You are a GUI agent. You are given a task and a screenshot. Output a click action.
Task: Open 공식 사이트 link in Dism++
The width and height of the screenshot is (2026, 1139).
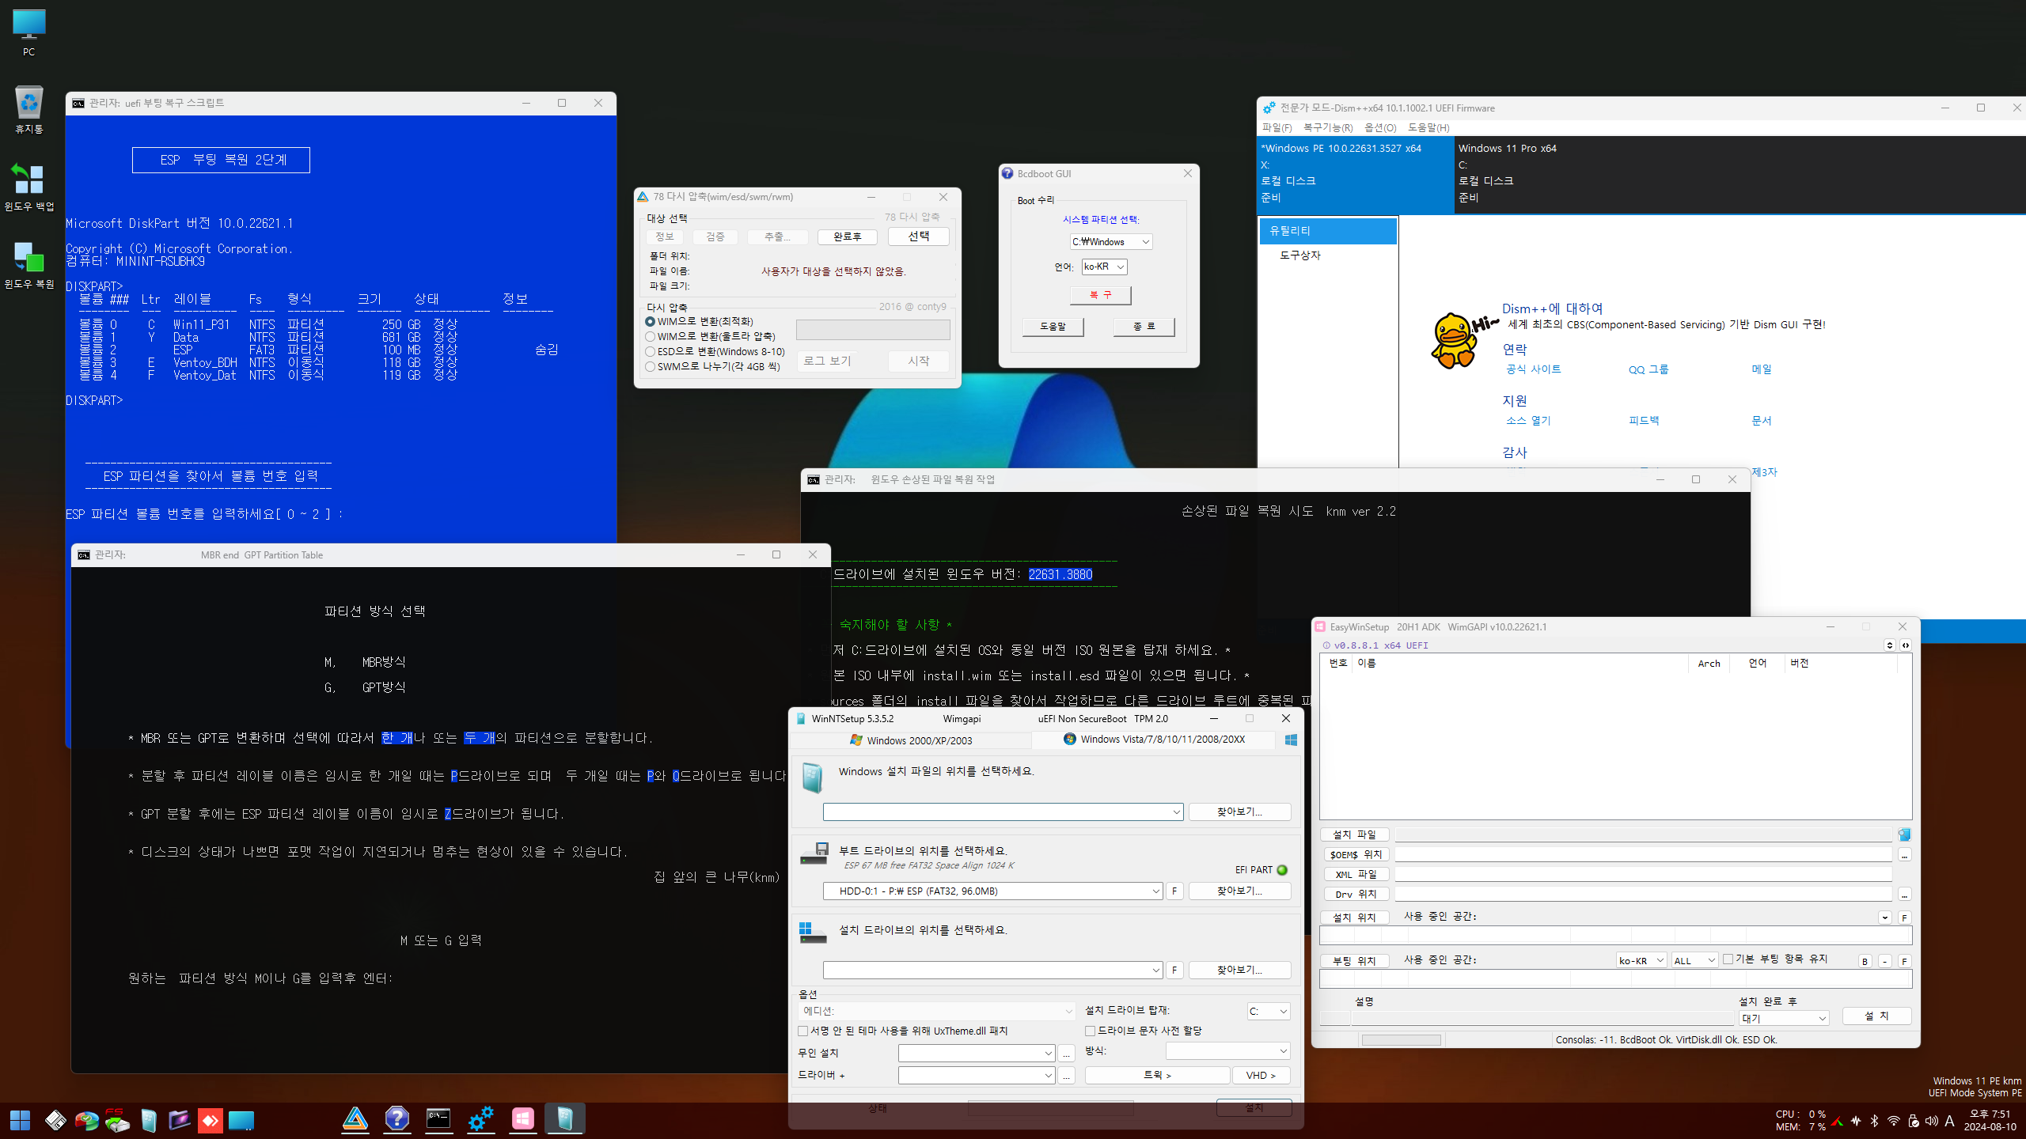1533,369
